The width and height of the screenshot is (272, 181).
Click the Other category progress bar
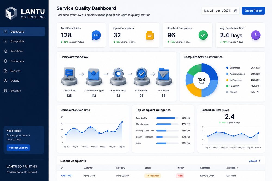point(167,144)
